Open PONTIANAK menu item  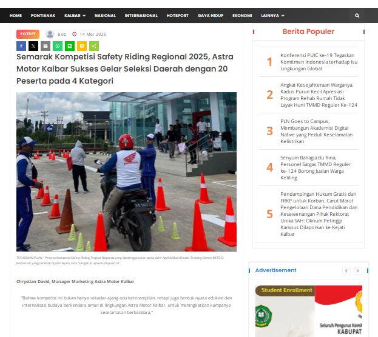click(x=43, y=15)
